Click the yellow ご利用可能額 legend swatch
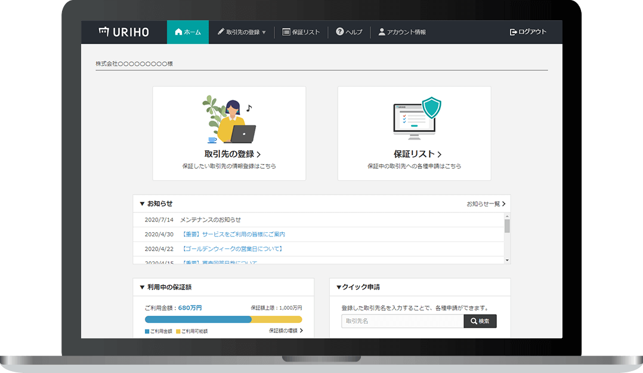The image size is (643, 373). 179,330
